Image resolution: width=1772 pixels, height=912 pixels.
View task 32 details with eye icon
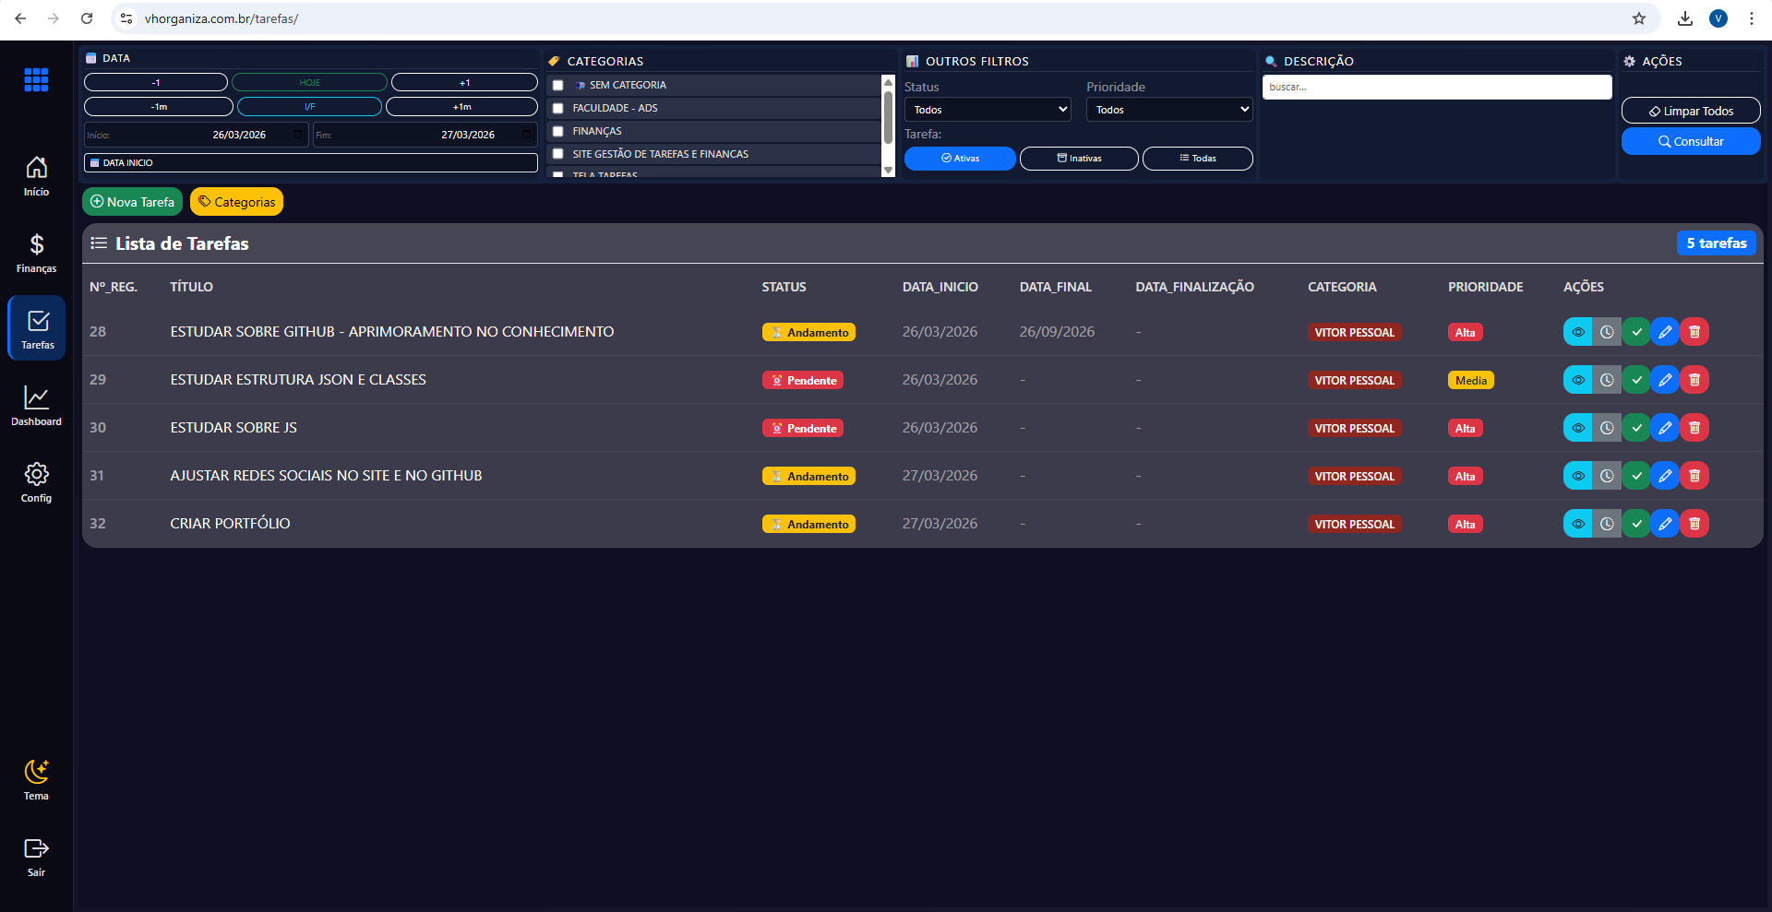(1578, 524)
